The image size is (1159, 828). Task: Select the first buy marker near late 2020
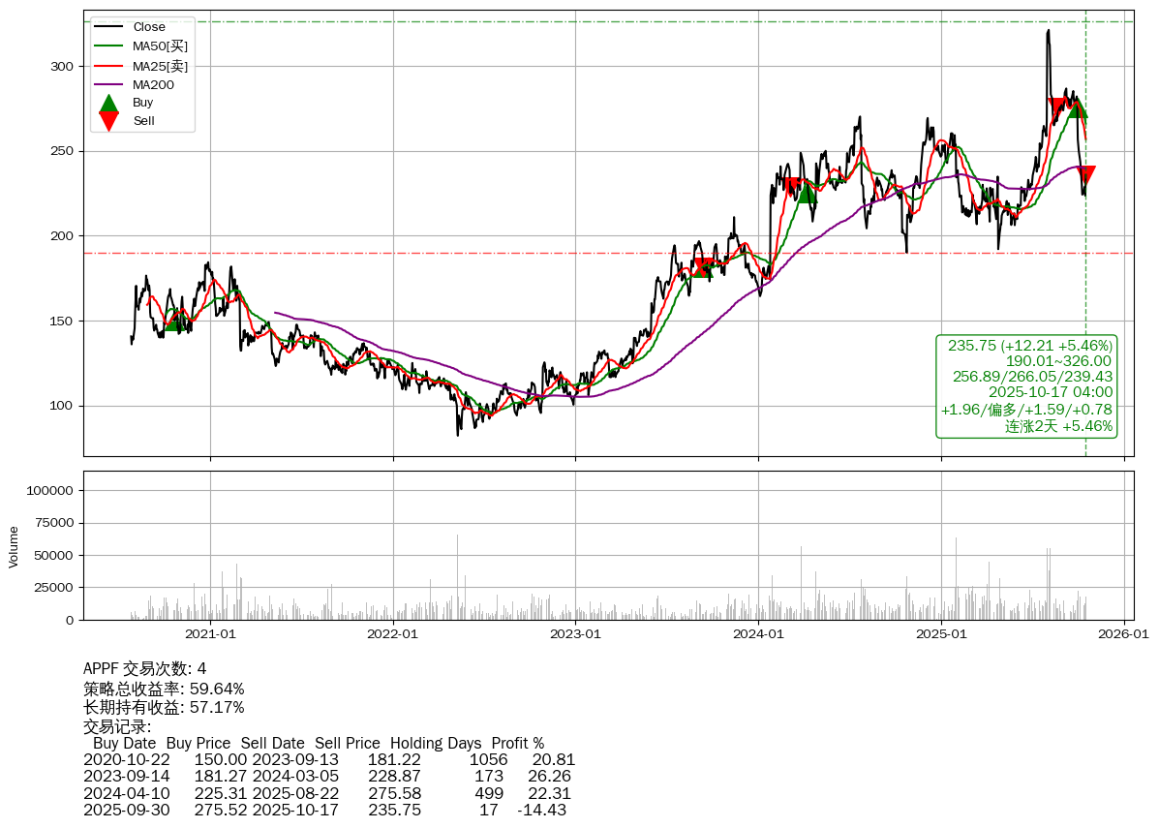[x=174, y=322]
